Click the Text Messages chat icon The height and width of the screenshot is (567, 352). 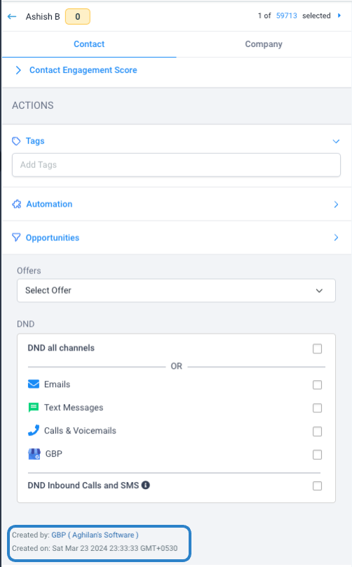[34, 408]
